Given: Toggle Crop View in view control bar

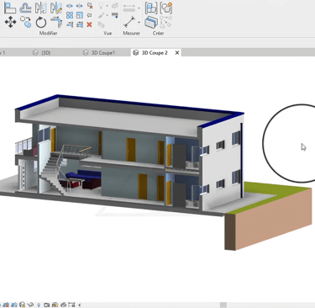Looking at the screenshot, I should [x=6, y=305].
